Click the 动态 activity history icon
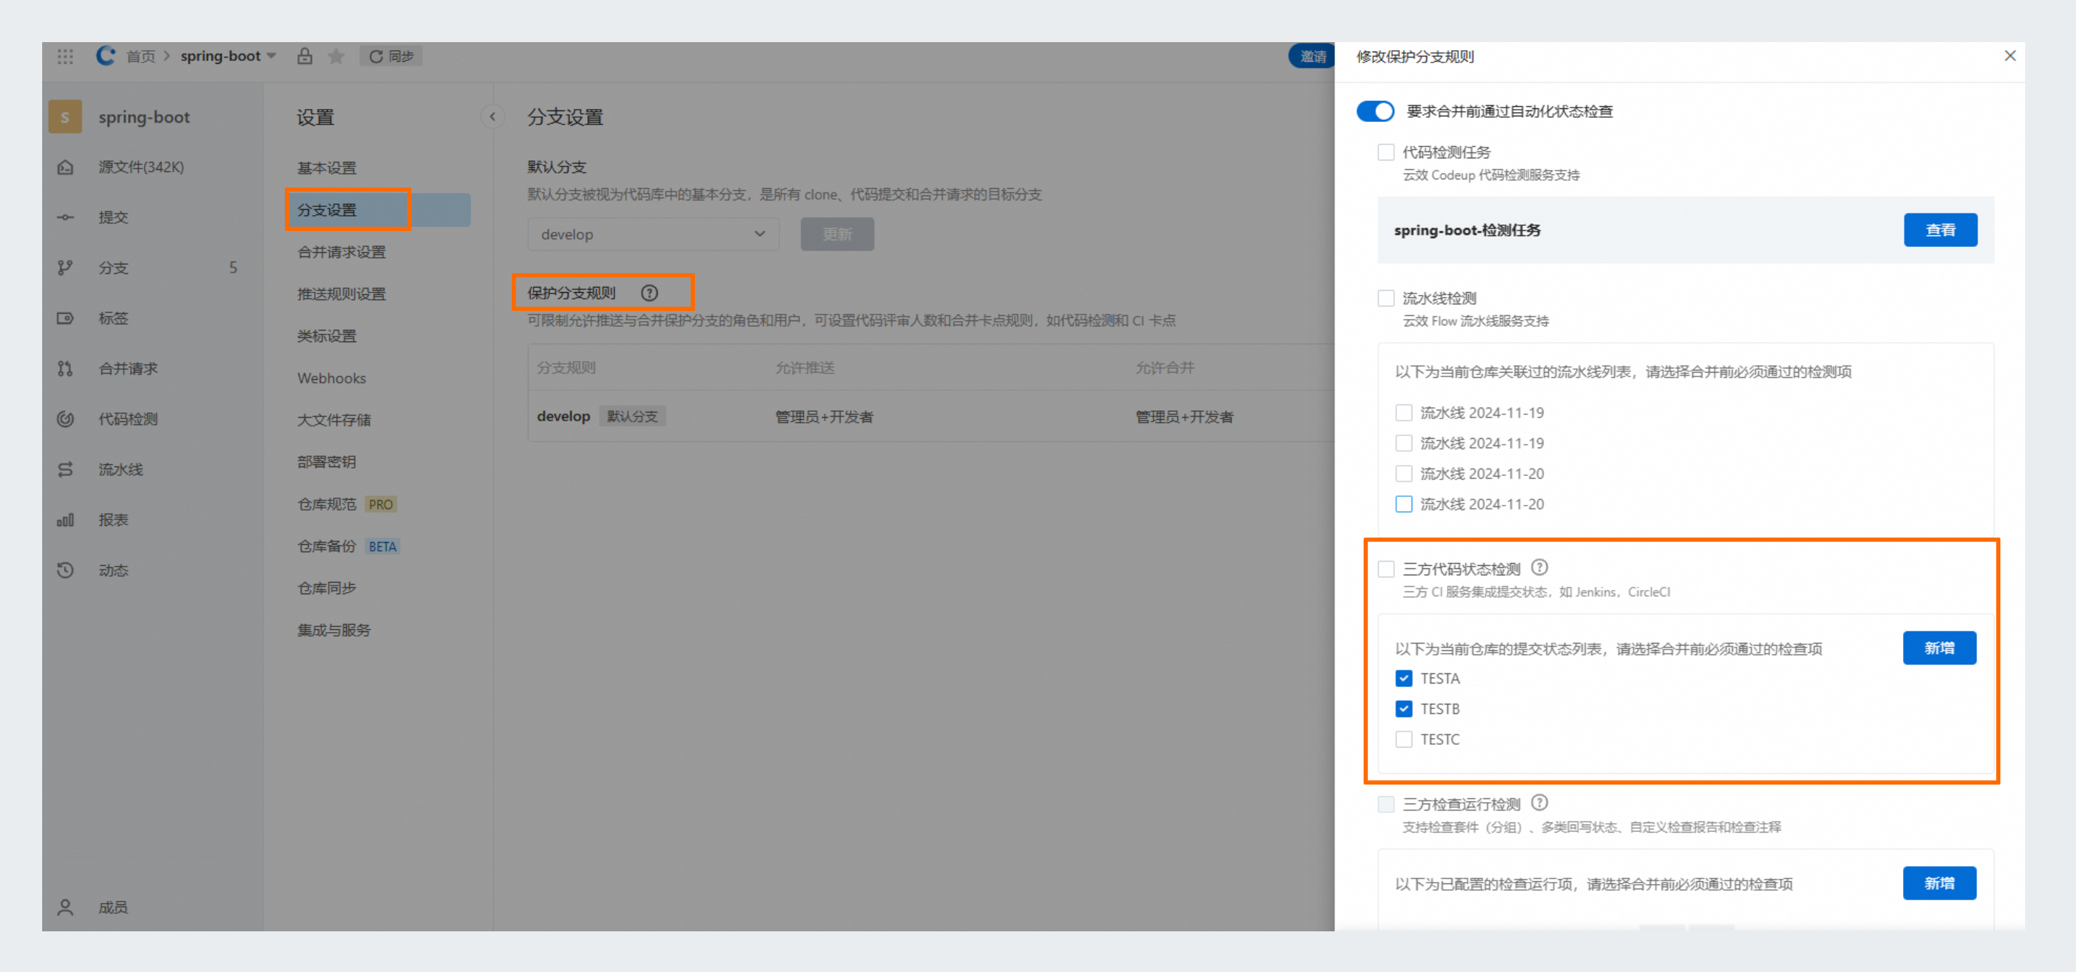The width and height of the screenshot is (2076, 972). point(65,570)
